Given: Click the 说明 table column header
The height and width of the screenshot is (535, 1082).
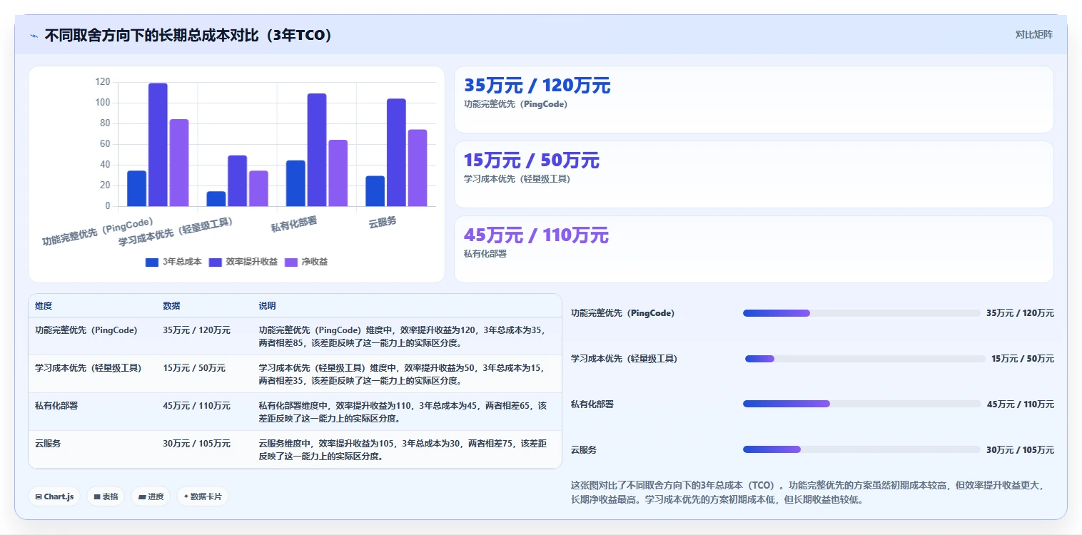Looking at the screenshot, I should click(267, 305).
